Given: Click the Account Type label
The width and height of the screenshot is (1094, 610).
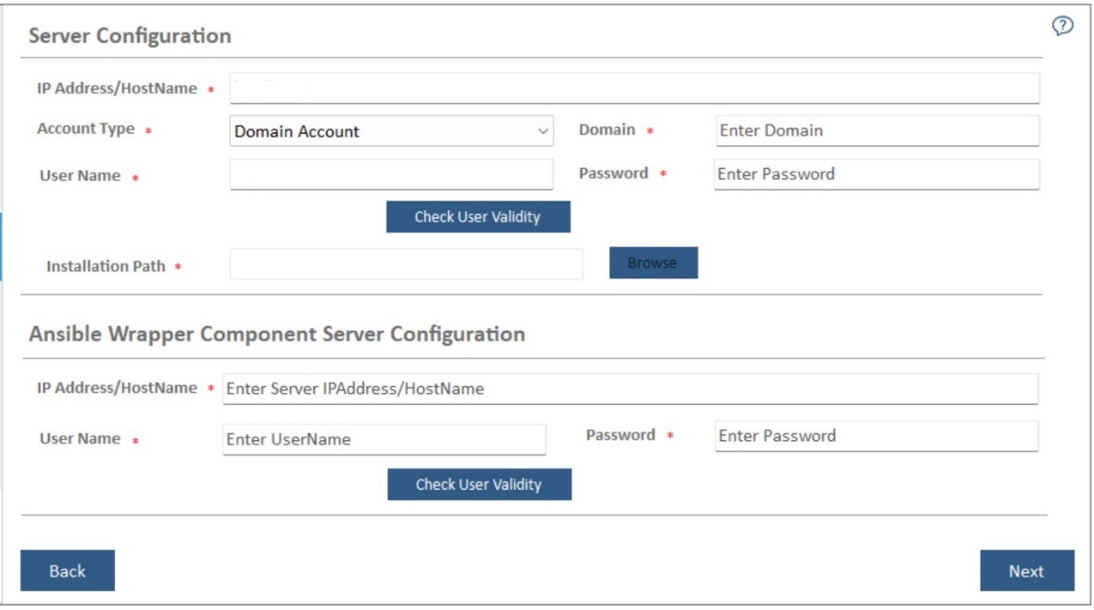Looking at the screenshot, I should [x=85, y=129].
